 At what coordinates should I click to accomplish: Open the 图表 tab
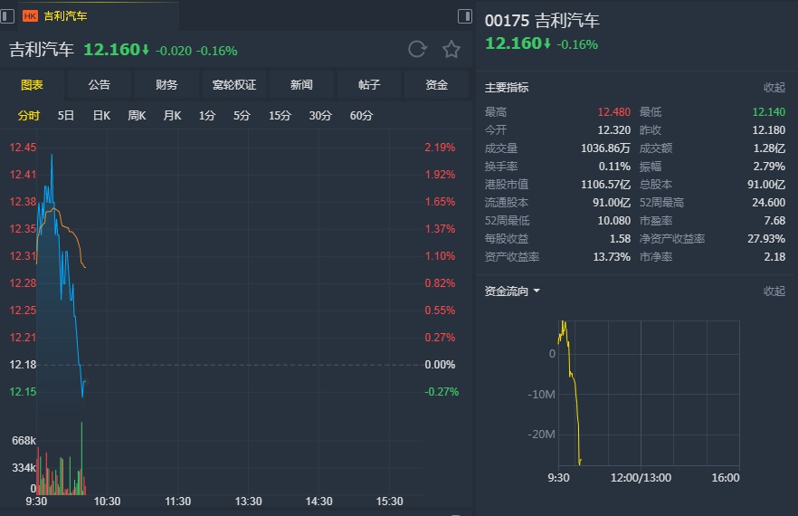pos(32,84)
